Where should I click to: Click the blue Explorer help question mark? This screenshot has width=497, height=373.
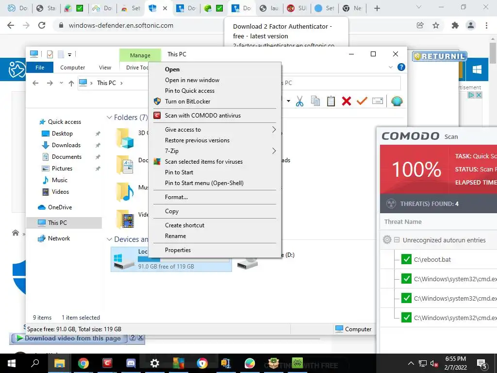point(401,67)
